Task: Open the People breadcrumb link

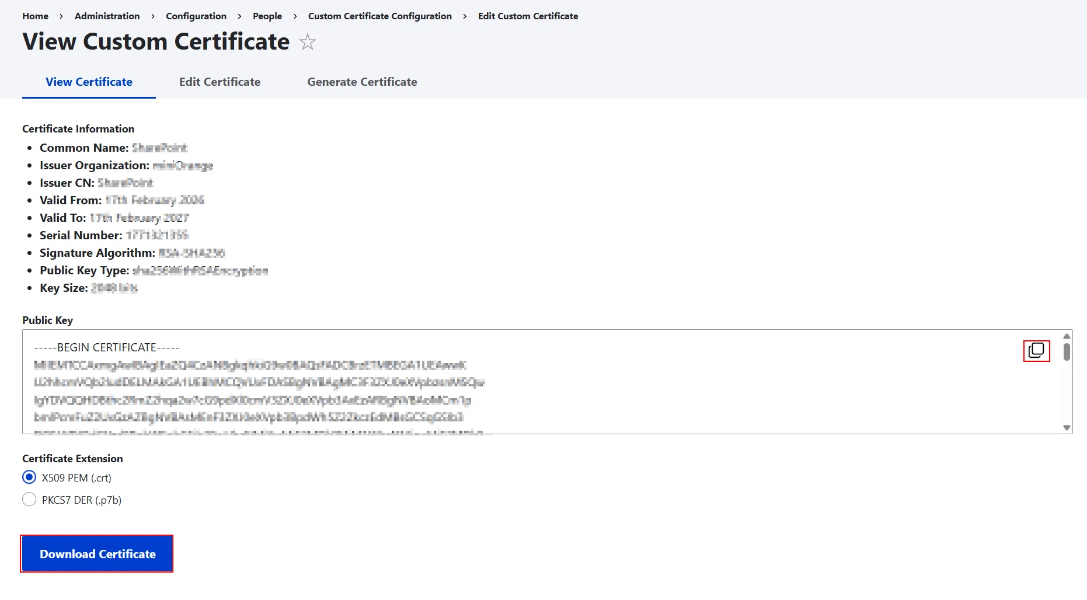Action: click(267, 16)
